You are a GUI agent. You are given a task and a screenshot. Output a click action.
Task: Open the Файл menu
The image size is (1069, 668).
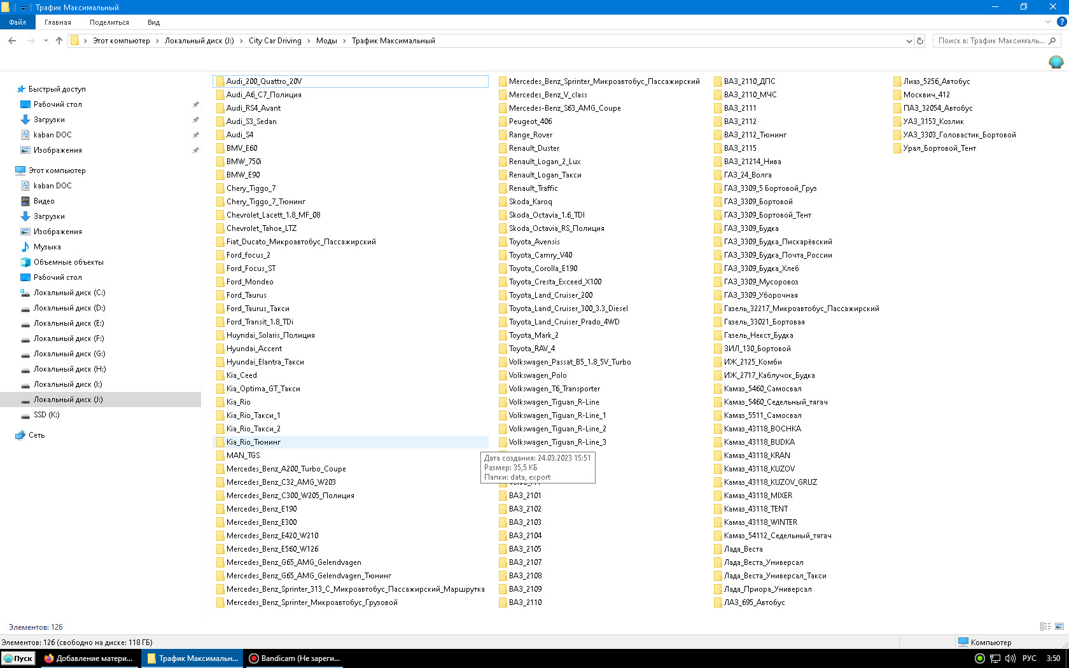(x=17, y=22)
